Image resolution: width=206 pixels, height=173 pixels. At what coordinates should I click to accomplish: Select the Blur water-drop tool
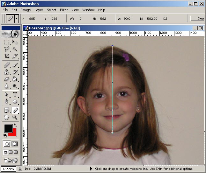point(7,86)
